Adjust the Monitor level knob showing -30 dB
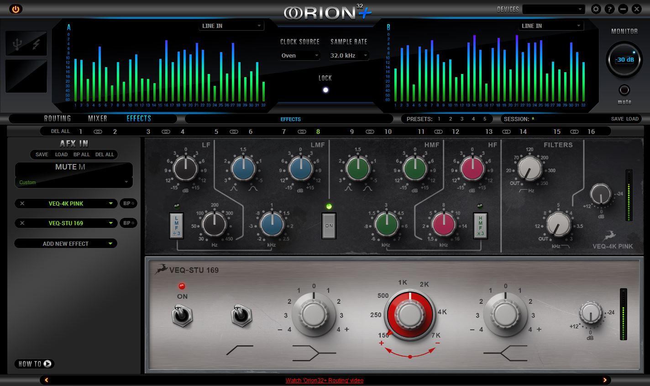Screen dimensions: 650x386 (x=624, y=59)
